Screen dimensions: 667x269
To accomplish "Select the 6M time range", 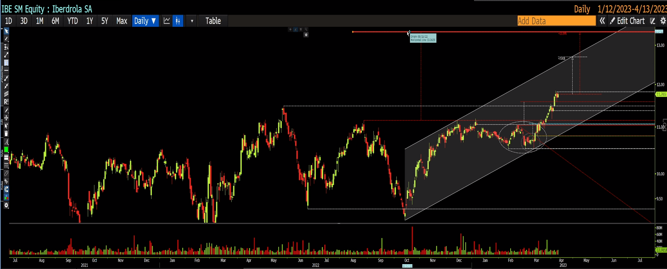I will pos(55,21).
